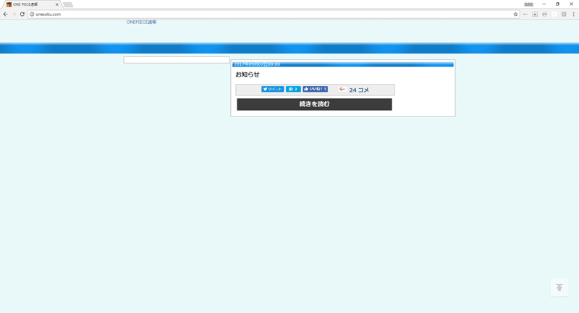
Task: Restore down the Chrome window
Action: point(557,4)
